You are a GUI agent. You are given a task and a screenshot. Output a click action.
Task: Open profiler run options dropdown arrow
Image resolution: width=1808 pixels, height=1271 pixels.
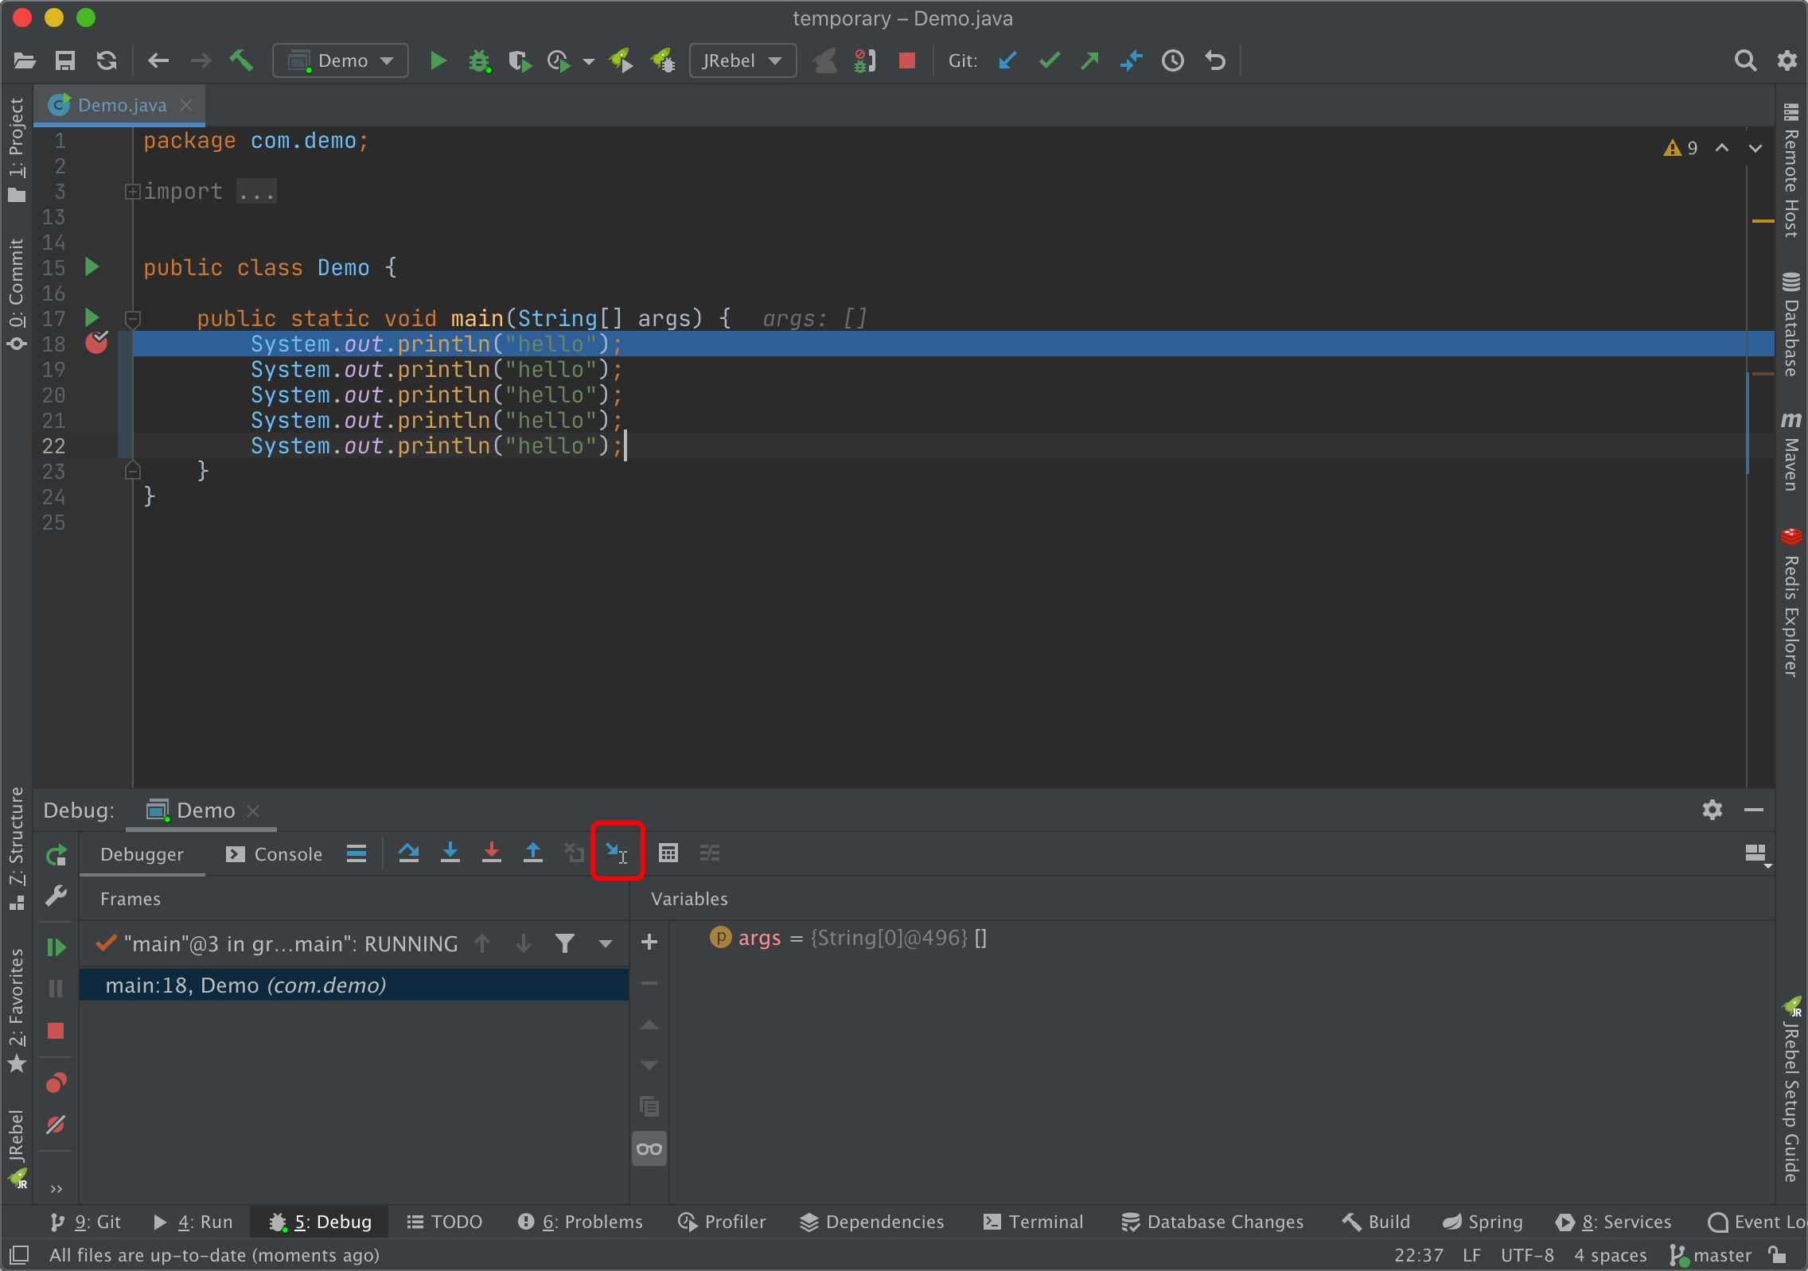click(588, 61)
